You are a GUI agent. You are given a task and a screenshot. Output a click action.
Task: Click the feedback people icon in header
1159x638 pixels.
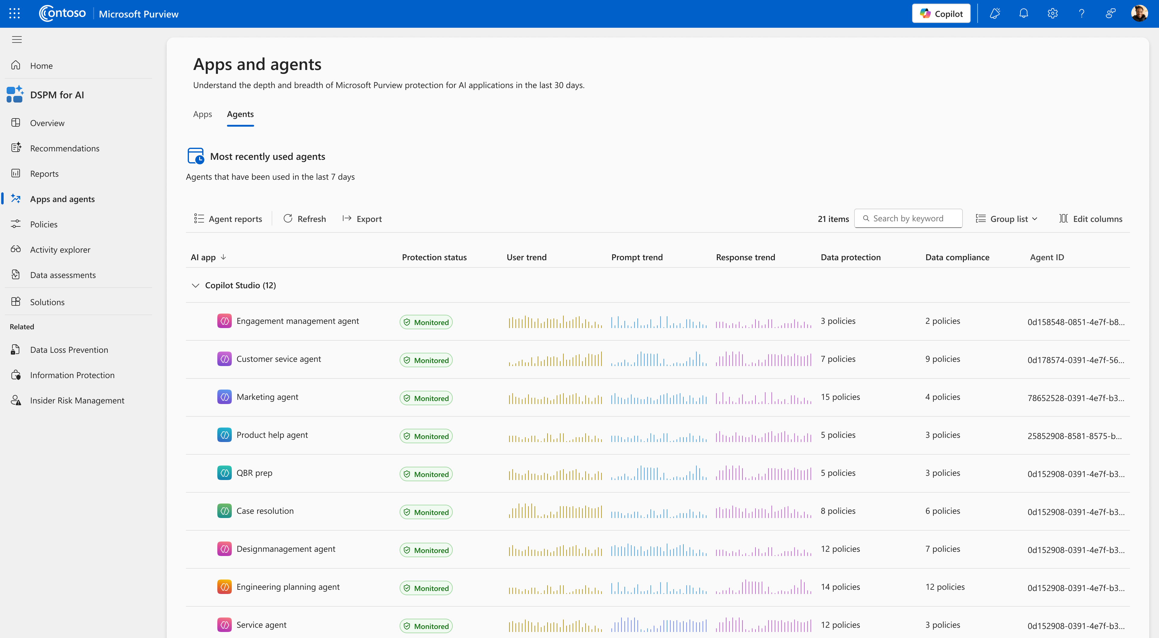pos(1110,14)
